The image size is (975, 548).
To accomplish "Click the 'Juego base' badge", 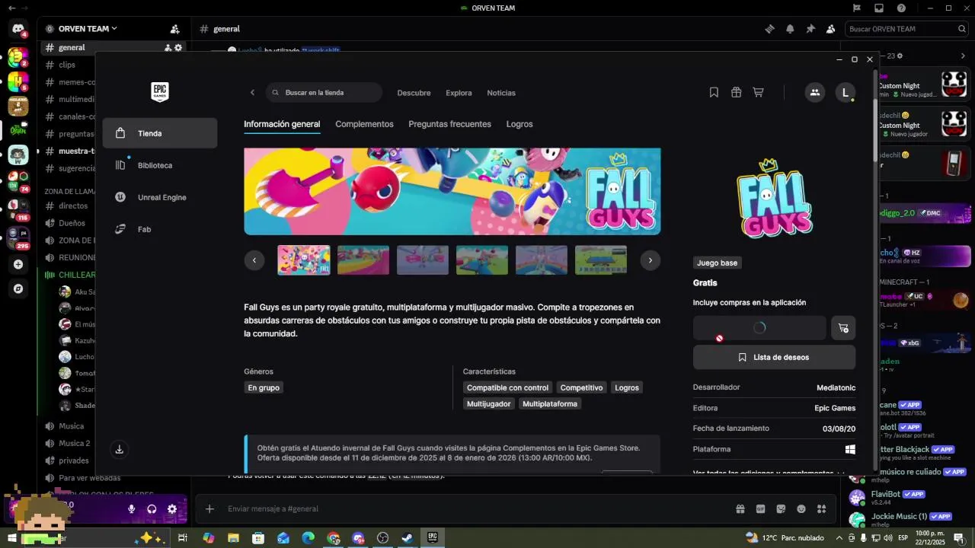I will point(718,263).
